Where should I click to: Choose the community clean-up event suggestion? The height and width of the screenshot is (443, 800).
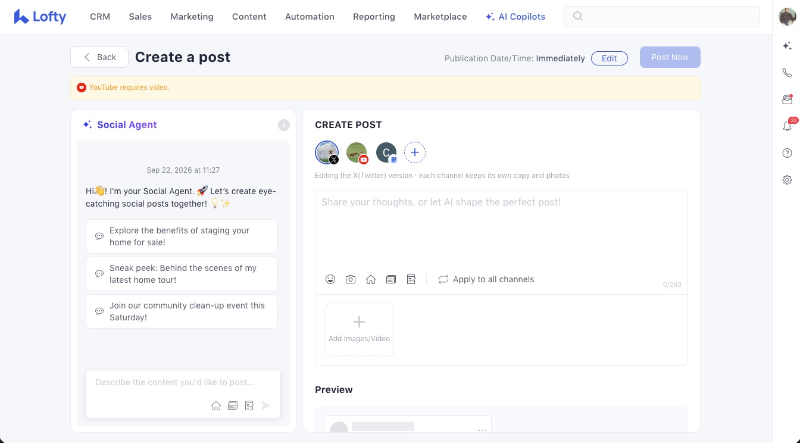[182, 311]
